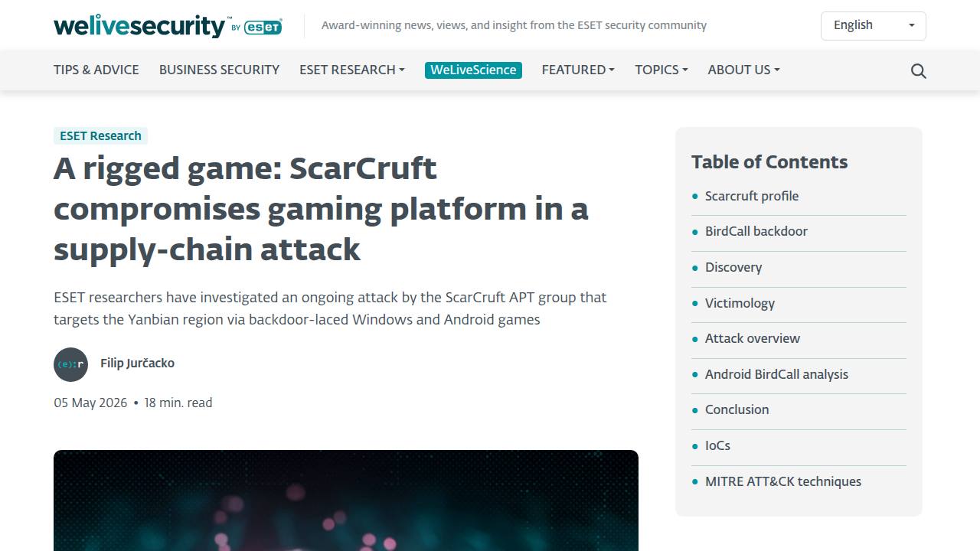Click the ESET Research category tag
Screen dimensions: 980x551
[100, 135]
